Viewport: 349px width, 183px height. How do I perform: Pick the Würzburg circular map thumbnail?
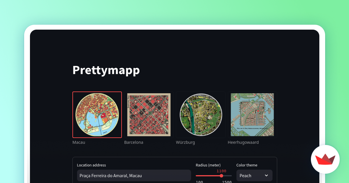201,115
